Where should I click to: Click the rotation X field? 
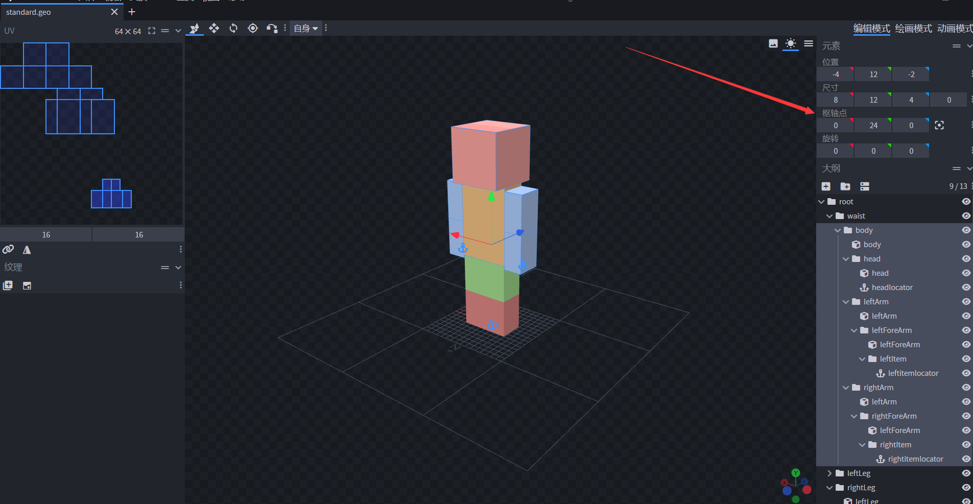(x=835, y=151)
